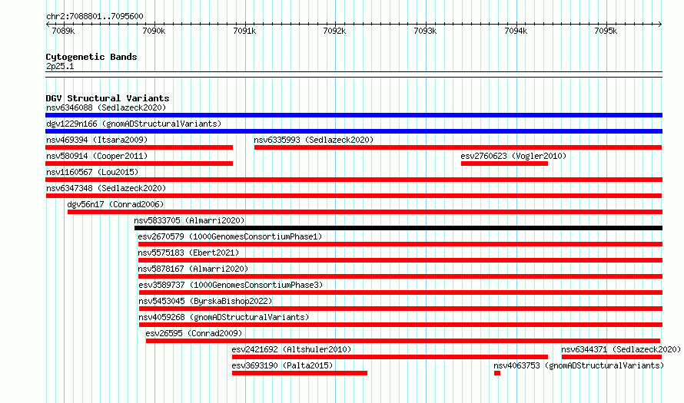Click the tiny red bar under nsv4063753
The width and height of the screenshot is (684, 403).
click(x=497, y=373)
